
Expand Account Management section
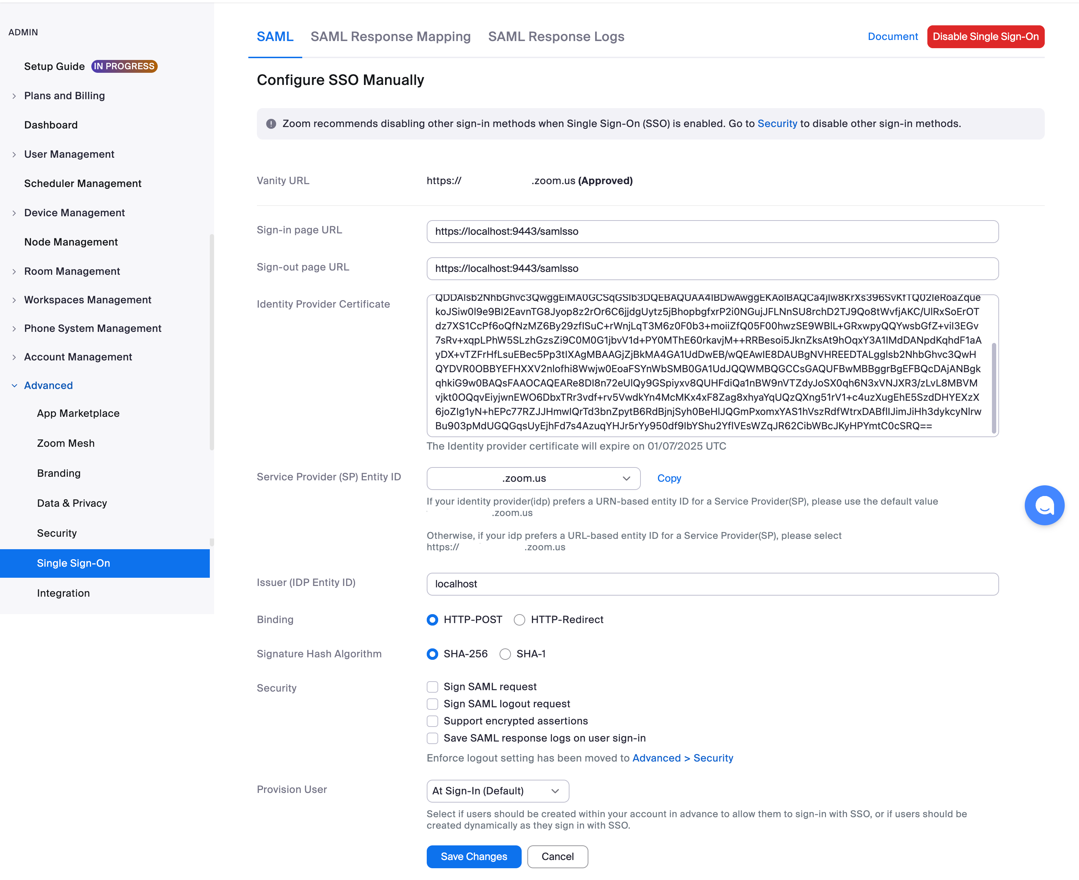14,357
